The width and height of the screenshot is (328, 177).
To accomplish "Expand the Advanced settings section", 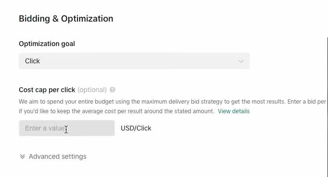I will click(53, 156).
